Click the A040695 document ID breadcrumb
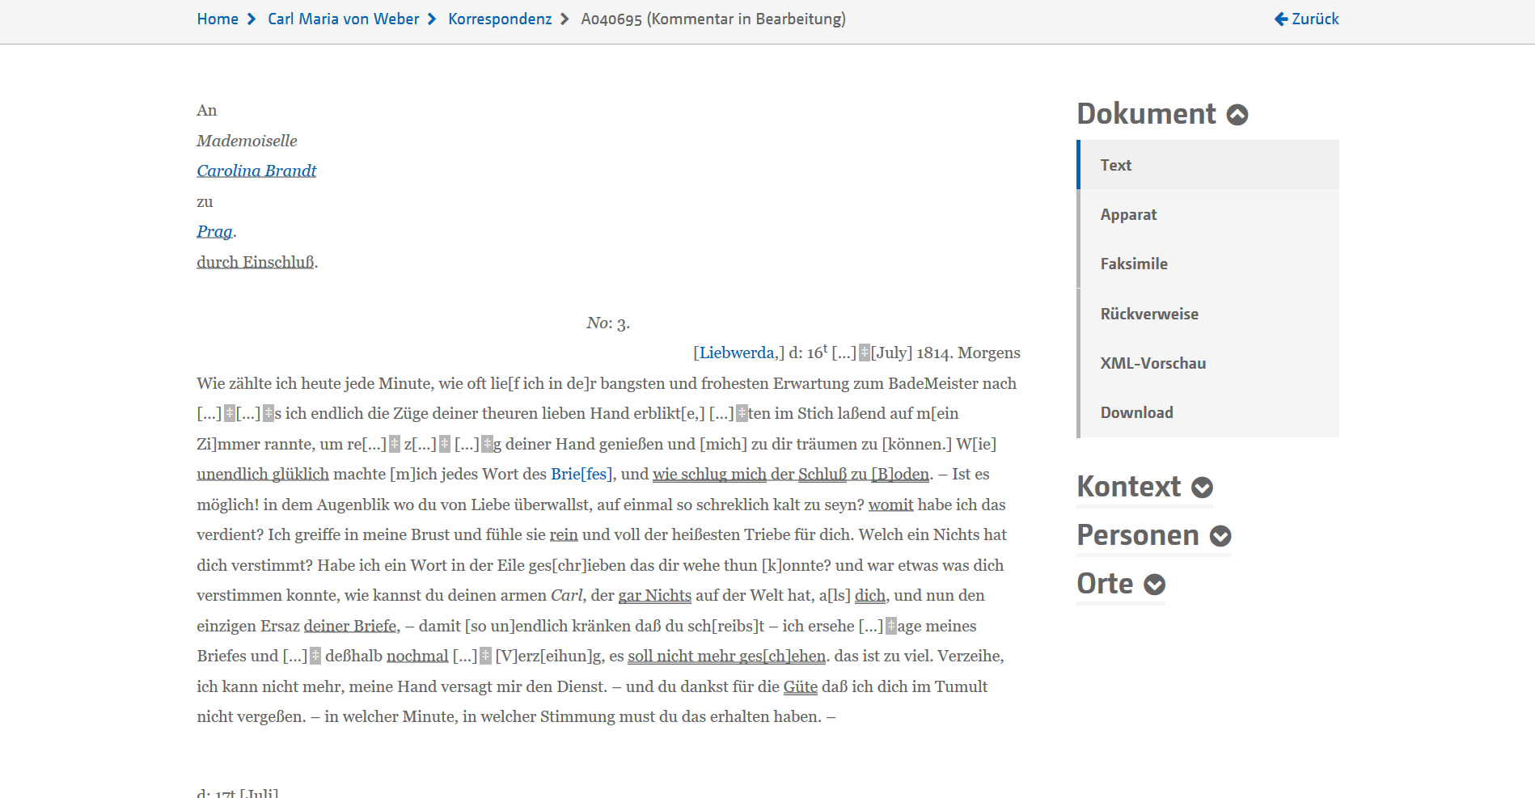1535x798 pixels. [x=713, y=19]
